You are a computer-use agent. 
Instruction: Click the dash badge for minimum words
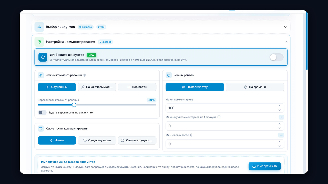point(281,135)
